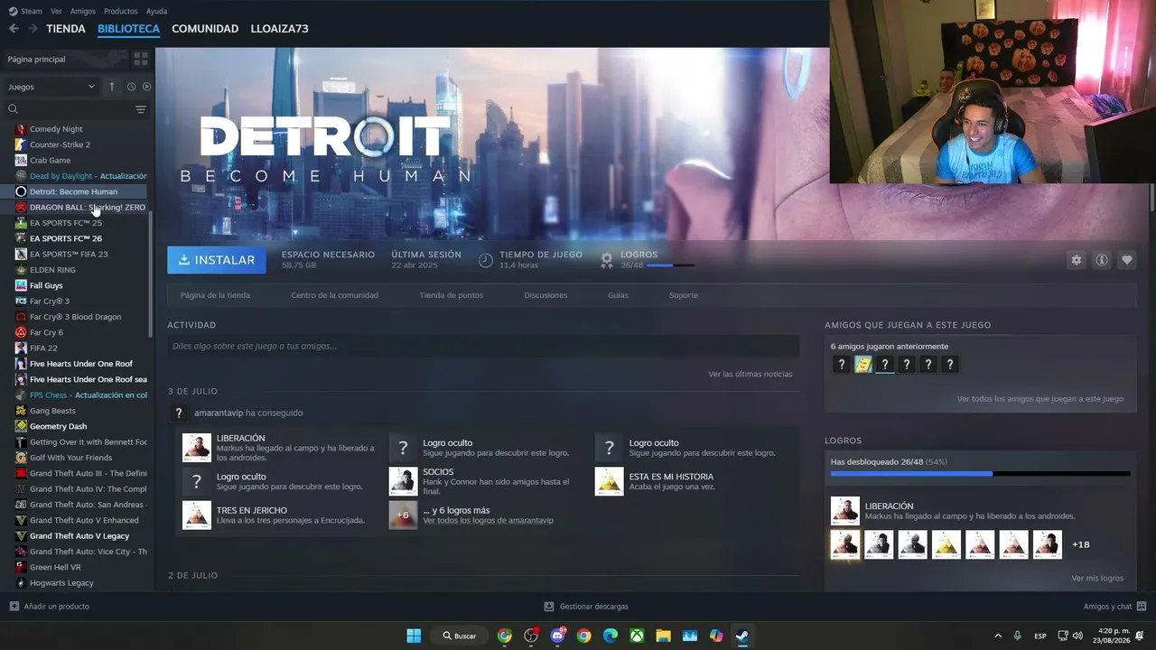
Task: Open Gestionar descargas
Action: (x=586, y=607)
